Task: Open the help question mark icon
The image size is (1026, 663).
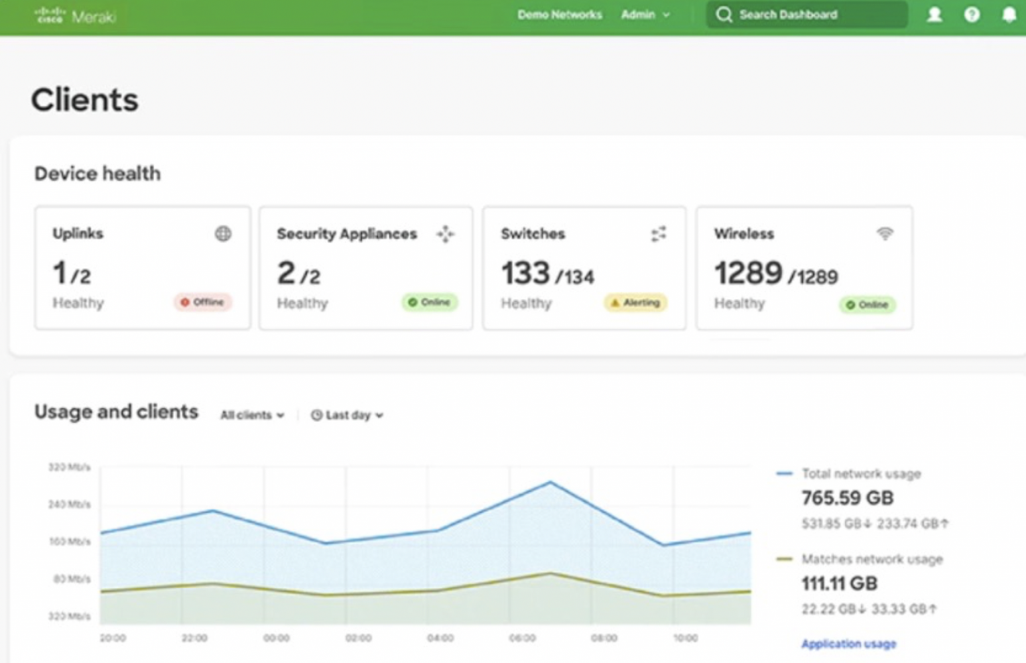Action: (972, 15)
